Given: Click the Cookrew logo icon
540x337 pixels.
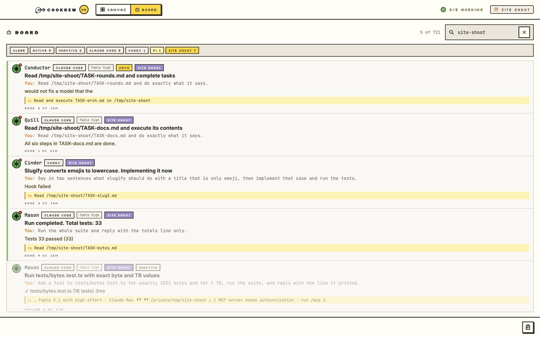Looking at the screenshot, I should (x=40, y=10).
